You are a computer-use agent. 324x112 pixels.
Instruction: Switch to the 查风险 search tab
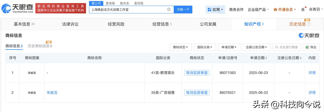[x=139, y=3]
